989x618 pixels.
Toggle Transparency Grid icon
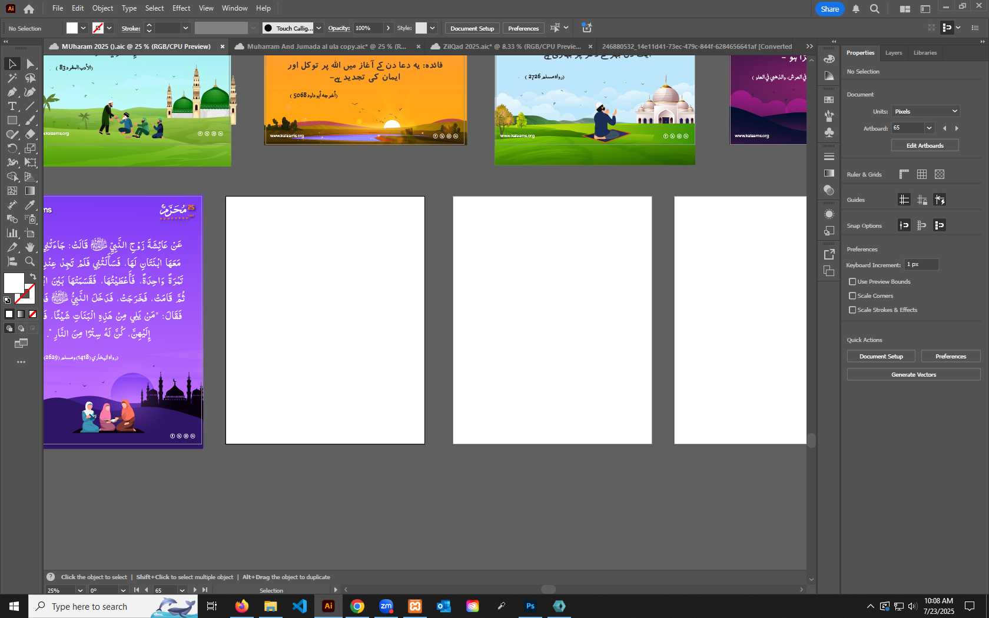940,174
